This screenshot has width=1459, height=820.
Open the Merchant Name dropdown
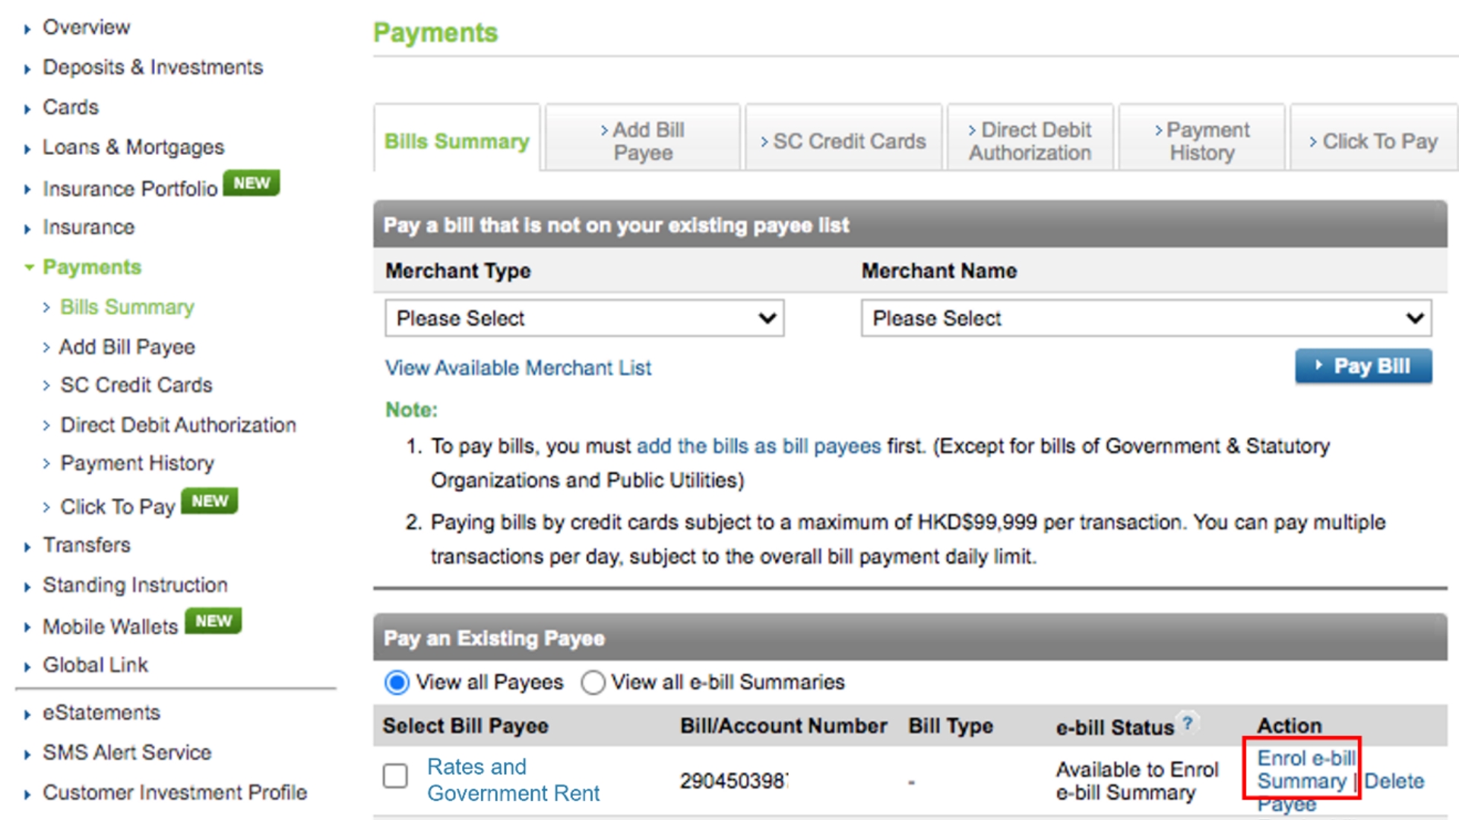pyautogui.click(x=1145, y=318)
